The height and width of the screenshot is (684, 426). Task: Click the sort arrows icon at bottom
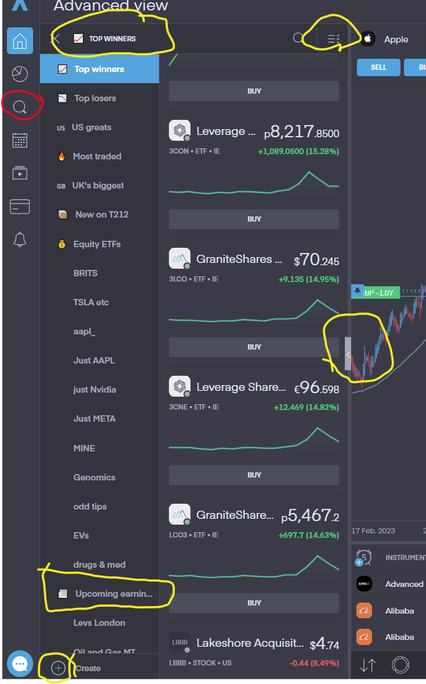click(368, 666)
